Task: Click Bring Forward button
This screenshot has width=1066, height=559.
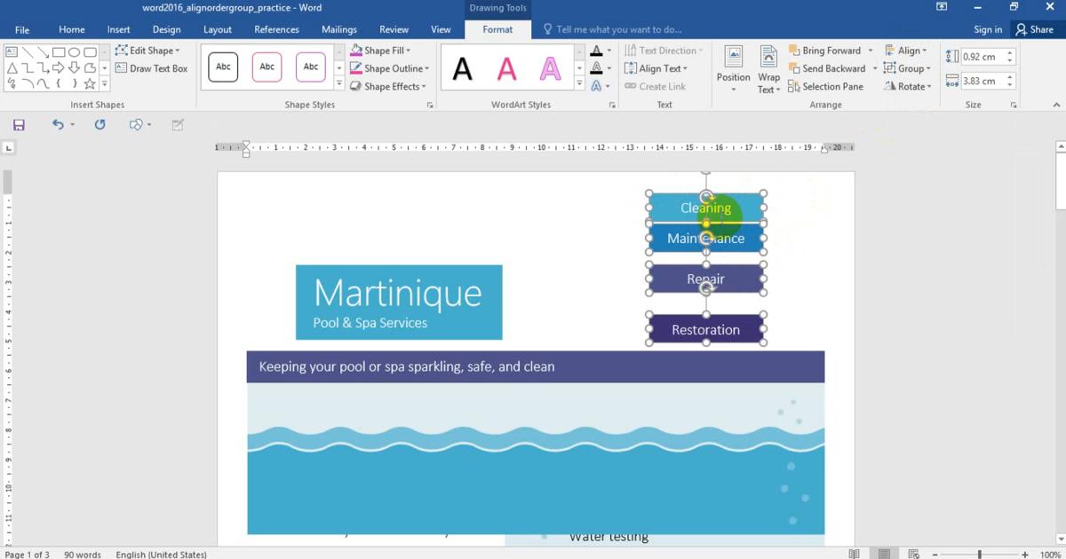Action: click(x=824, y=51)
